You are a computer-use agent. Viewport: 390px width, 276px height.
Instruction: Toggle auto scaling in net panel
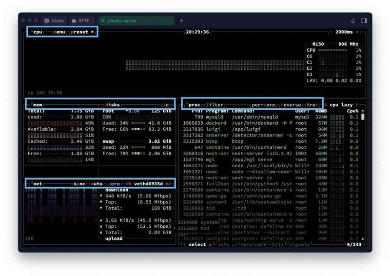[98, 184]
